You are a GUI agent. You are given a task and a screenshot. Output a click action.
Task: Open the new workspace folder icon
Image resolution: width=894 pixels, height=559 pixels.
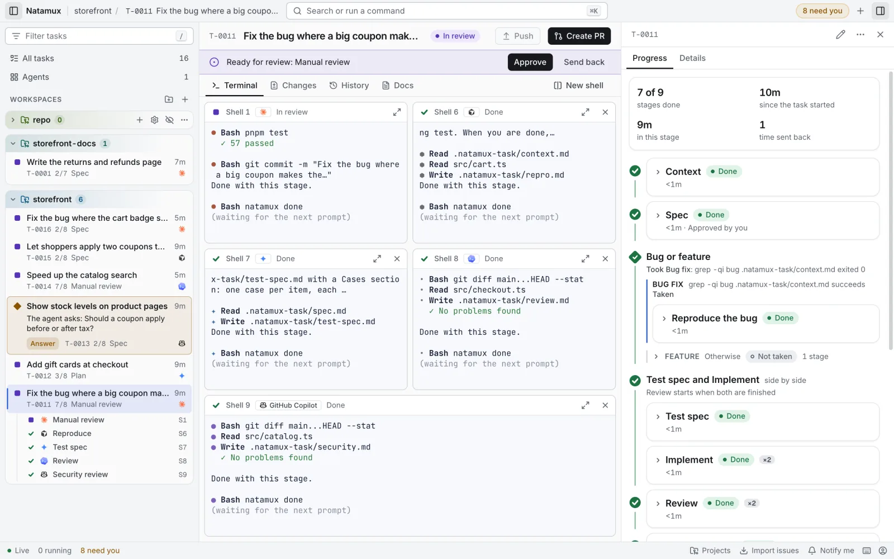(x=169, y=100)
